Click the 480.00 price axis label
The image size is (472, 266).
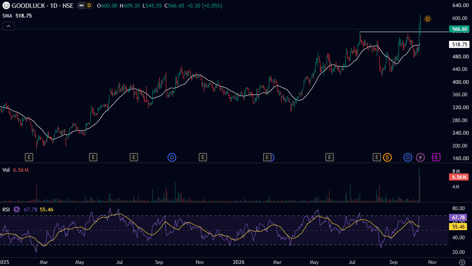coord(460,57)
